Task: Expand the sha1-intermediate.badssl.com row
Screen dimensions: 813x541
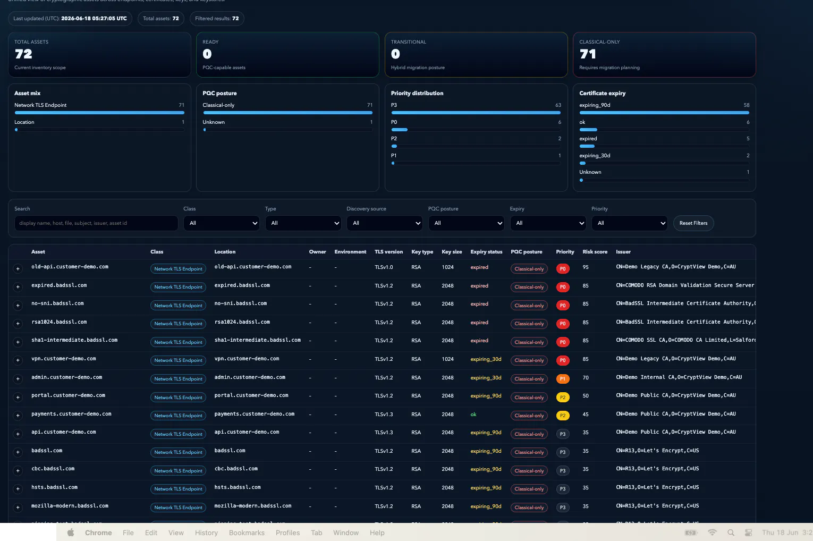Action: (18, 342)
